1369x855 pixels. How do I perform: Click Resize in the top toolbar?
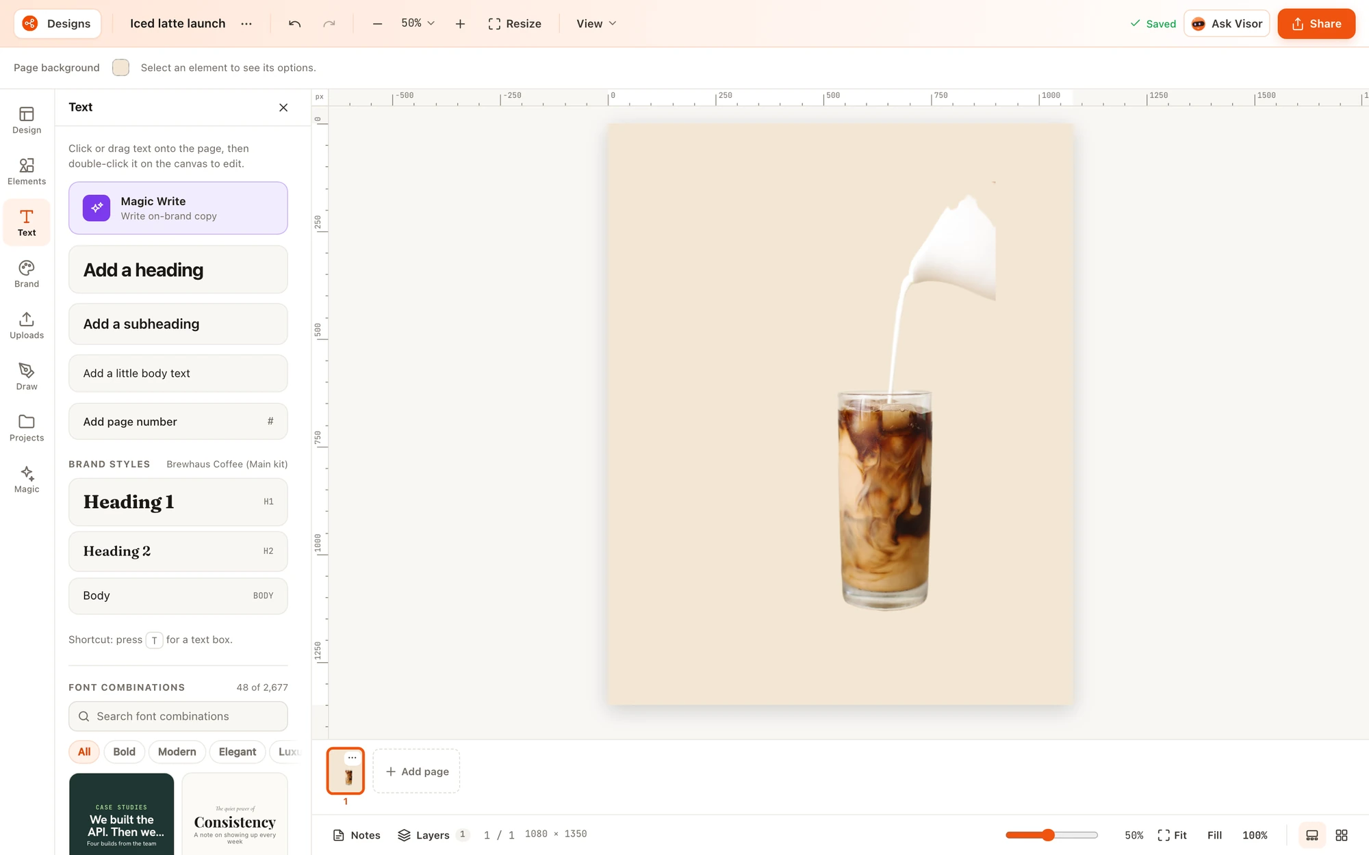click(x=515, y=24)
